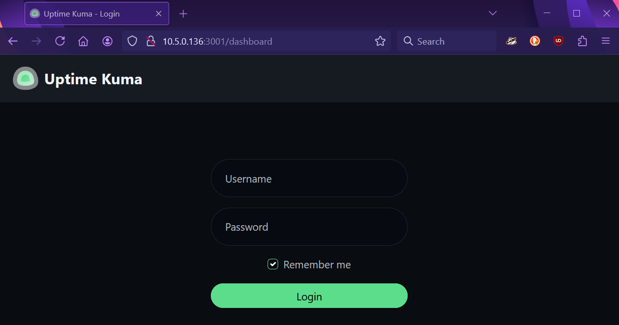
Task: Open the uBlock Origin extension icon
Action: coord(558,41)
